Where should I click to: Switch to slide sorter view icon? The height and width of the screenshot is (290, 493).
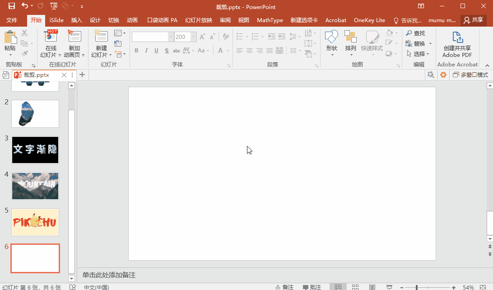[x=355, y=287]
